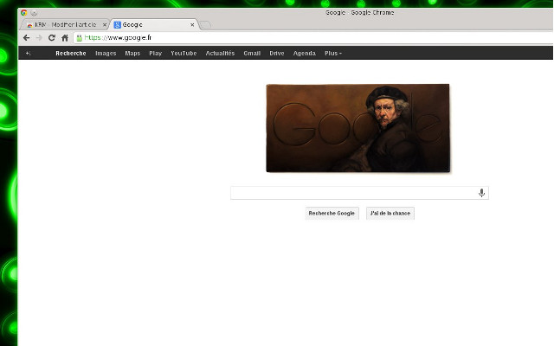Reload the current page
This screenshot has height=346, width=554.
click(52, 38)
